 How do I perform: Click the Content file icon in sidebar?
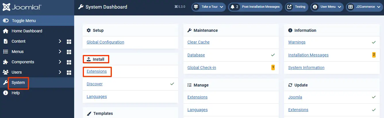[x=5, y=41]
